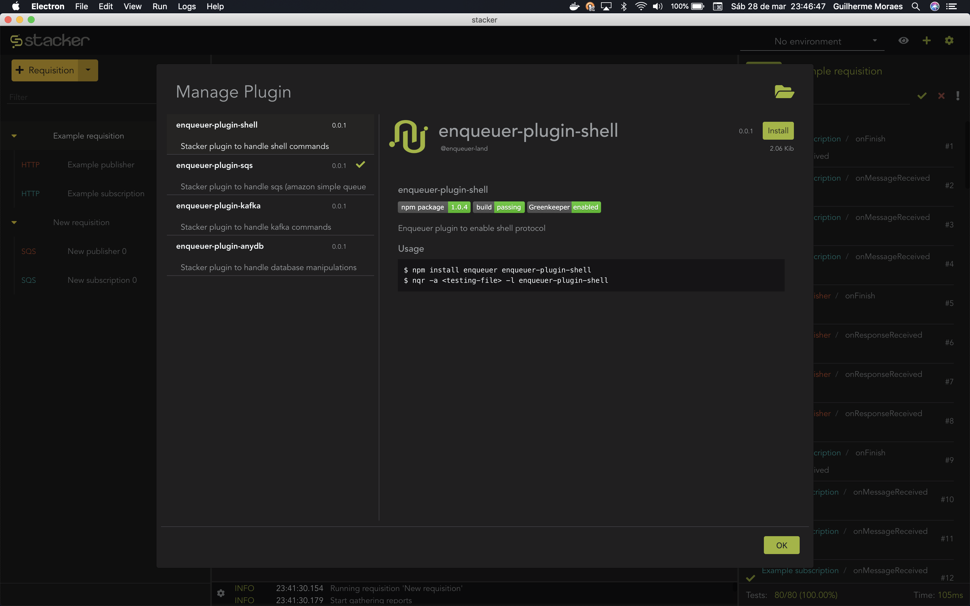
Task: Open Siri from the menu bar
Action: (x=935, y=6)
